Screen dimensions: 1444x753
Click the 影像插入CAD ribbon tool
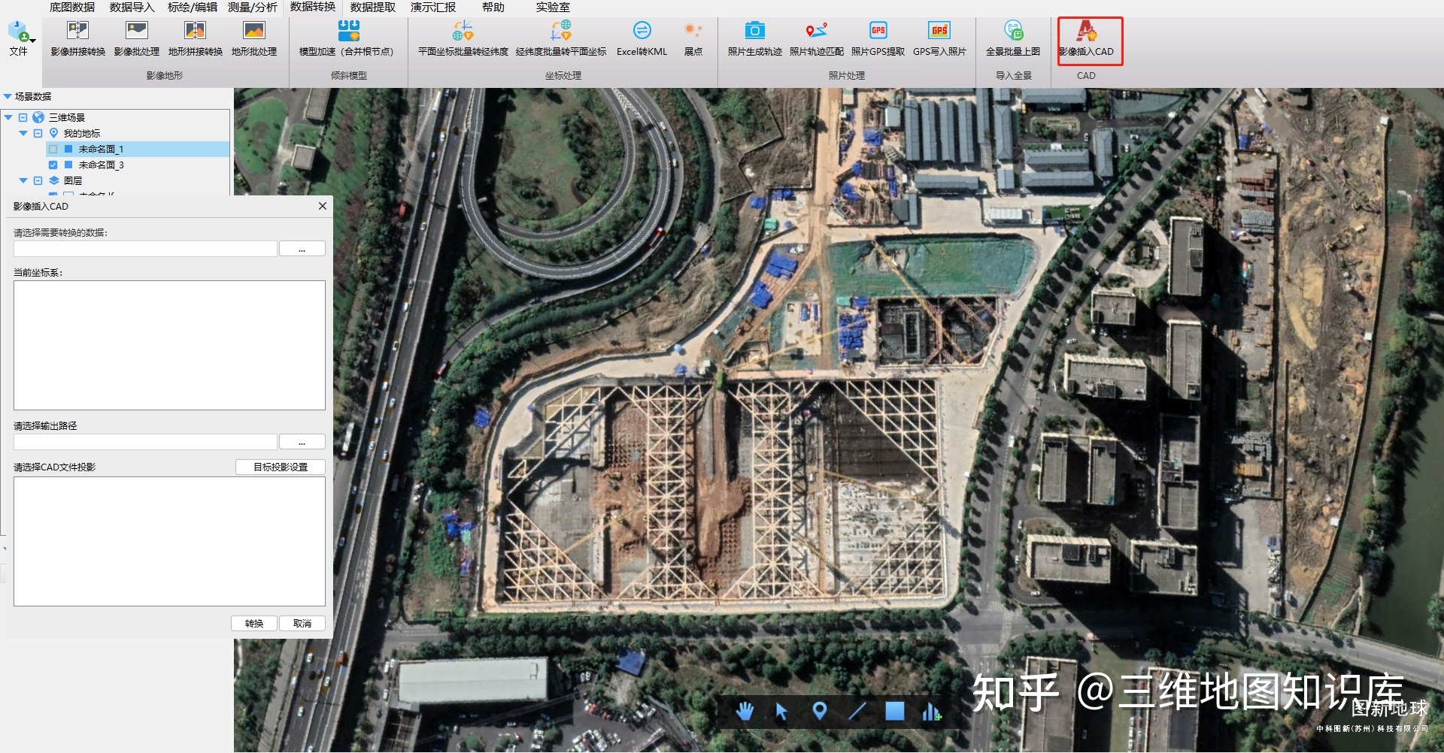[1086, 39]
